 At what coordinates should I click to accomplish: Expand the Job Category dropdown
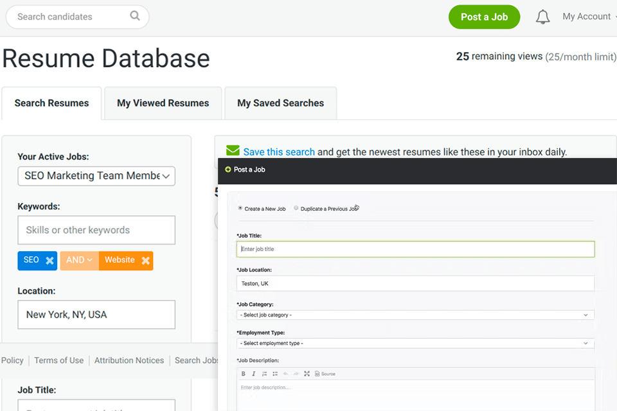pos(415,315)
